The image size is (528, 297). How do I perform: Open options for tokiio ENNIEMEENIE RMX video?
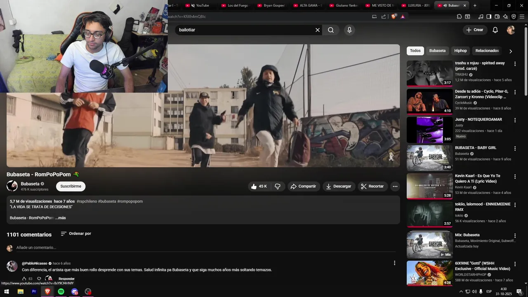[x=515, y=205]
